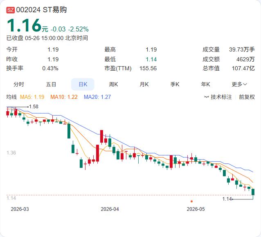Click the 市盈(TTM) value 155.56
261x237 pixels.
[148, 68]
